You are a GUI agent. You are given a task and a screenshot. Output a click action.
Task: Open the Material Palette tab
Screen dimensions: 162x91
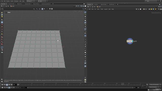coord(104,5)
